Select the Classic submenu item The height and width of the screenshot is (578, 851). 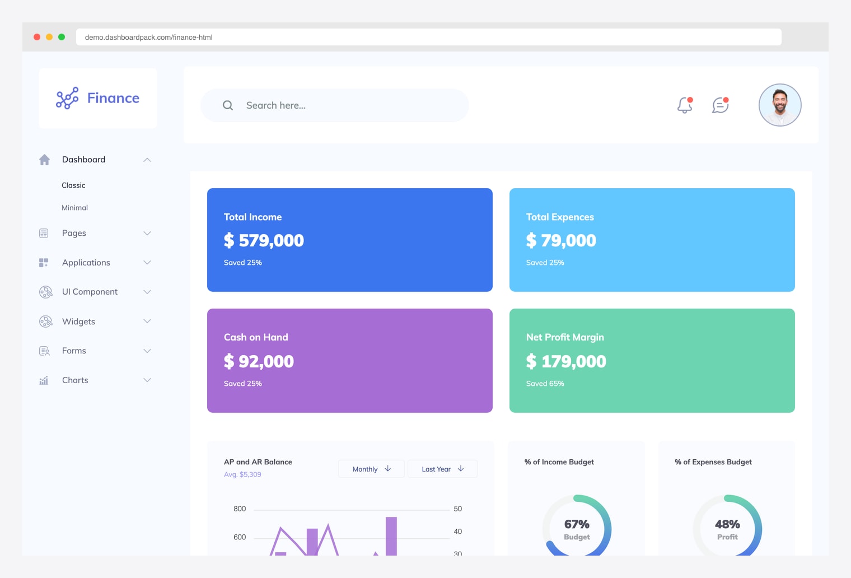[x=73, y=185]
